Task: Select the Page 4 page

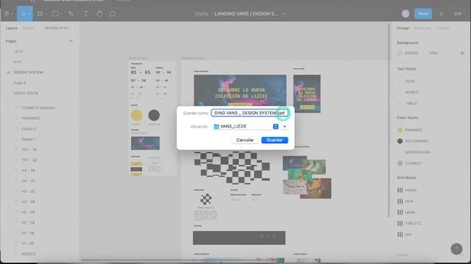Action: point(20,83)
